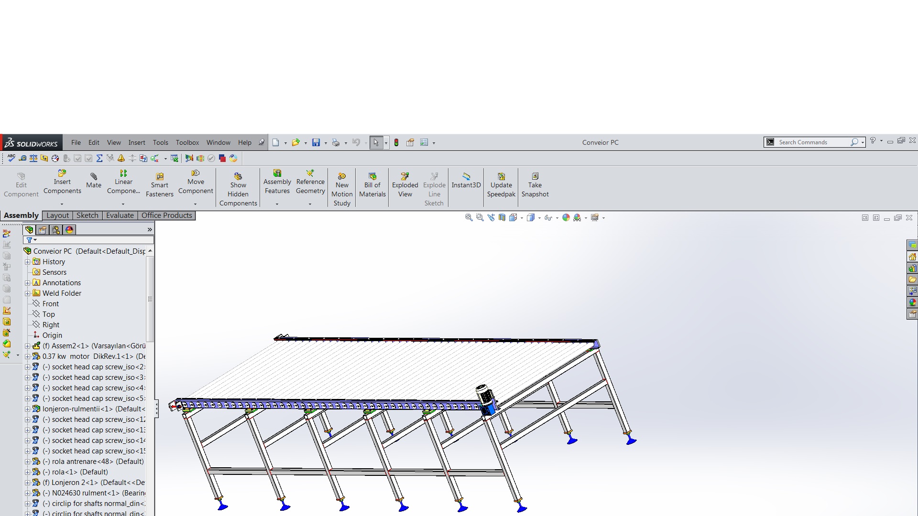
Task: Expand the Weld Folder tree node
Action: [28, 293]
